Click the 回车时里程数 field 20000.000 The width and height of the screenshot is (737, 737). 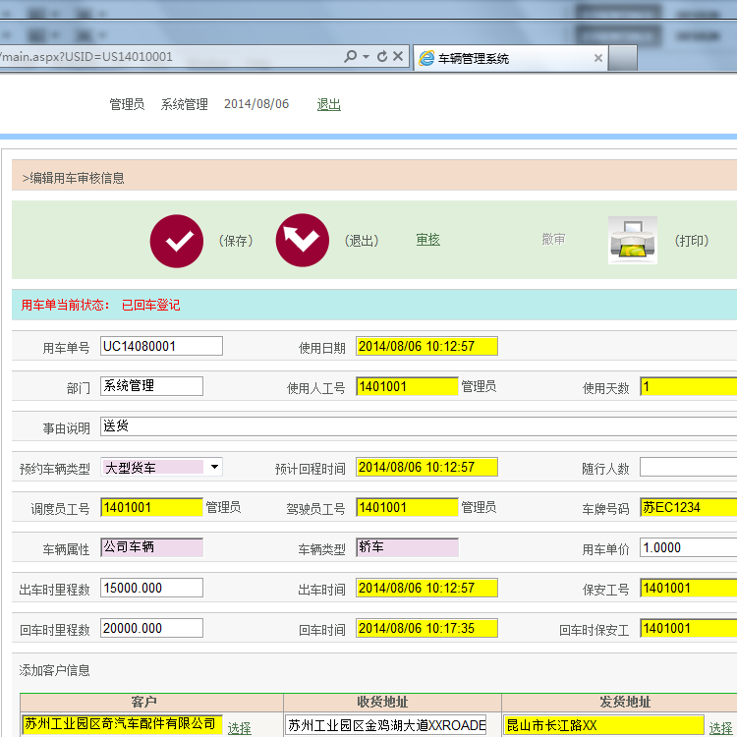pyautogui.click(x=151, y=629)
